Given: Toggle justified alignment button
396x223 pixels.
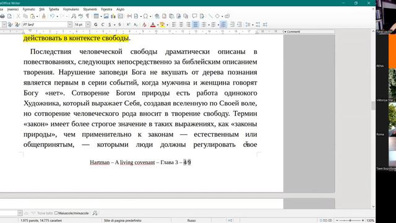Looking at the screenshot, I should [x=196, y=25].
